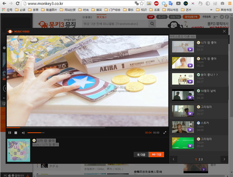
Task: Click the PC 플레이어 download link
Action: tap(16, 175)
